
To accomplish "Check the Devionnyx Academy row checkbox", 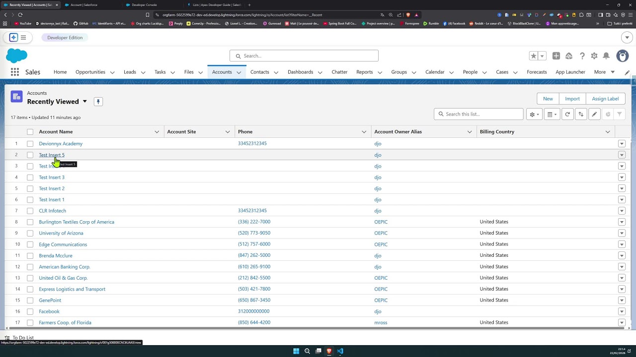I will pos(30,144).
